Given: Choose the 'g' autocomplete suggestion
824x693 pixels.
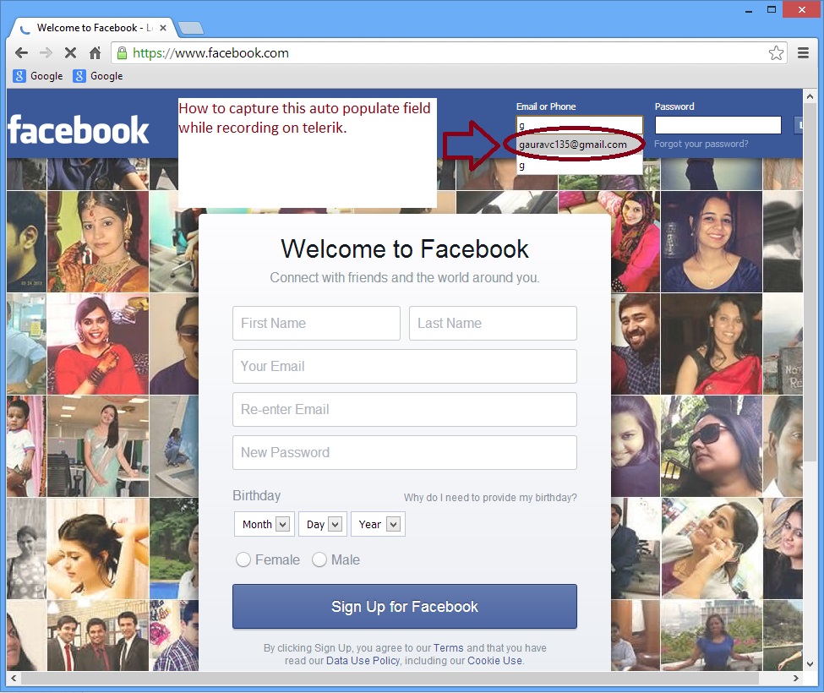Looking at the screenshot, I should click(579, 166).
